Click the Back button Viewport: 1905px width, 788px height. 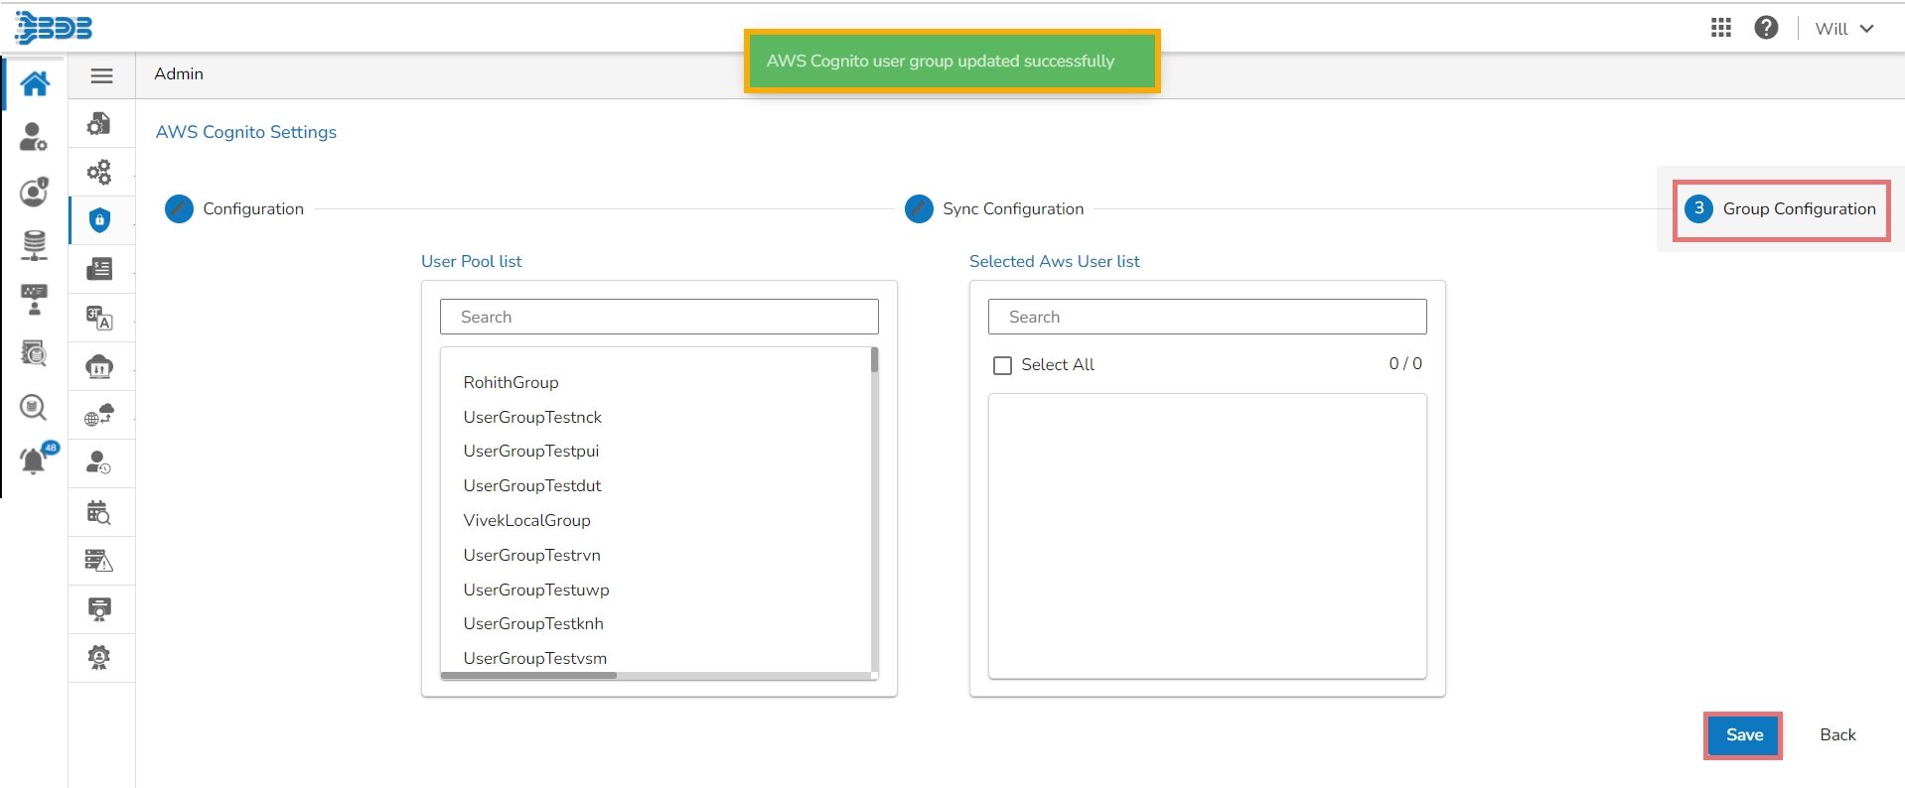coord(1837,735)
